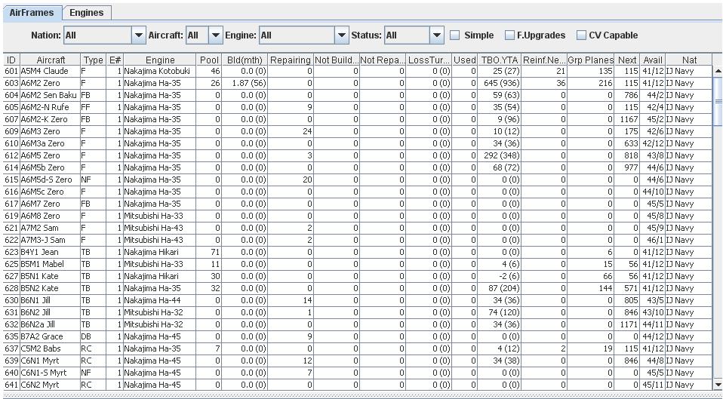Click the table scrollbar up arrow

pos(718,71)
